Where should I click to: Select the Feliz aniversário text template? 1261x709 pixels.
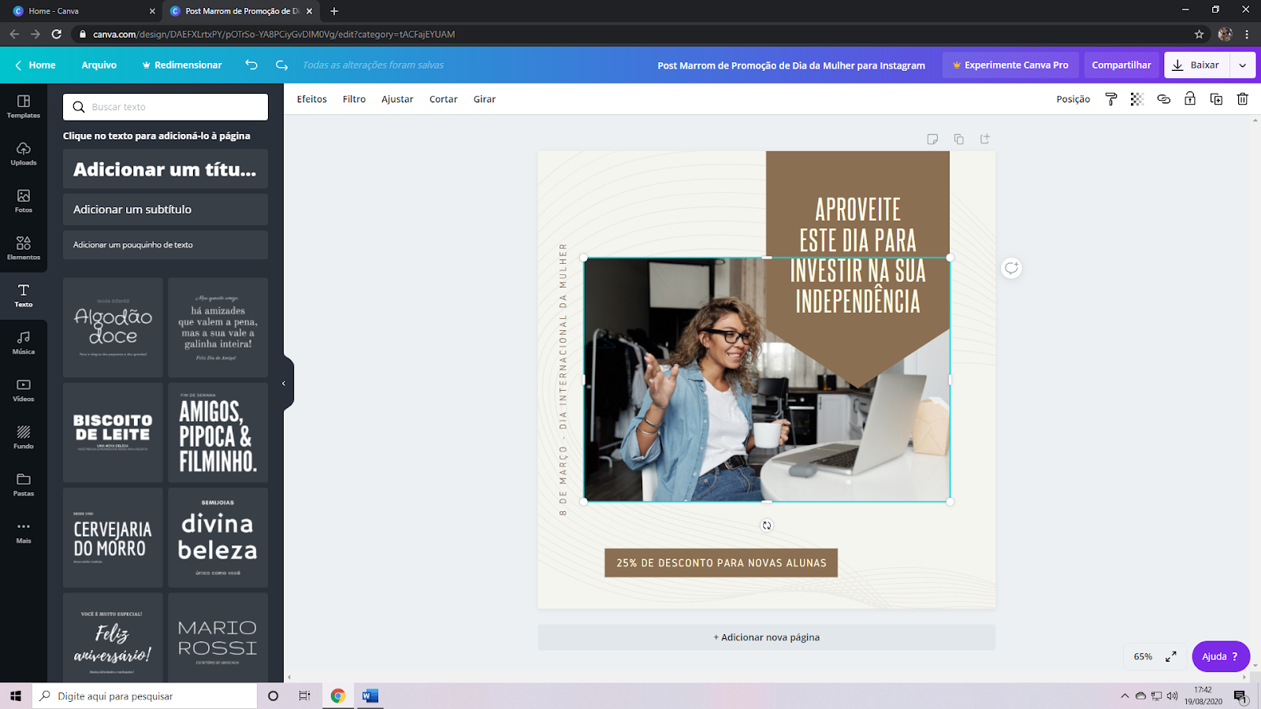point(113,637)
